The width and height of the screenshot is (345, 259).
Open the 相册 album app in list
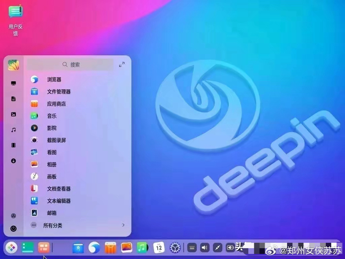point(77,164)
